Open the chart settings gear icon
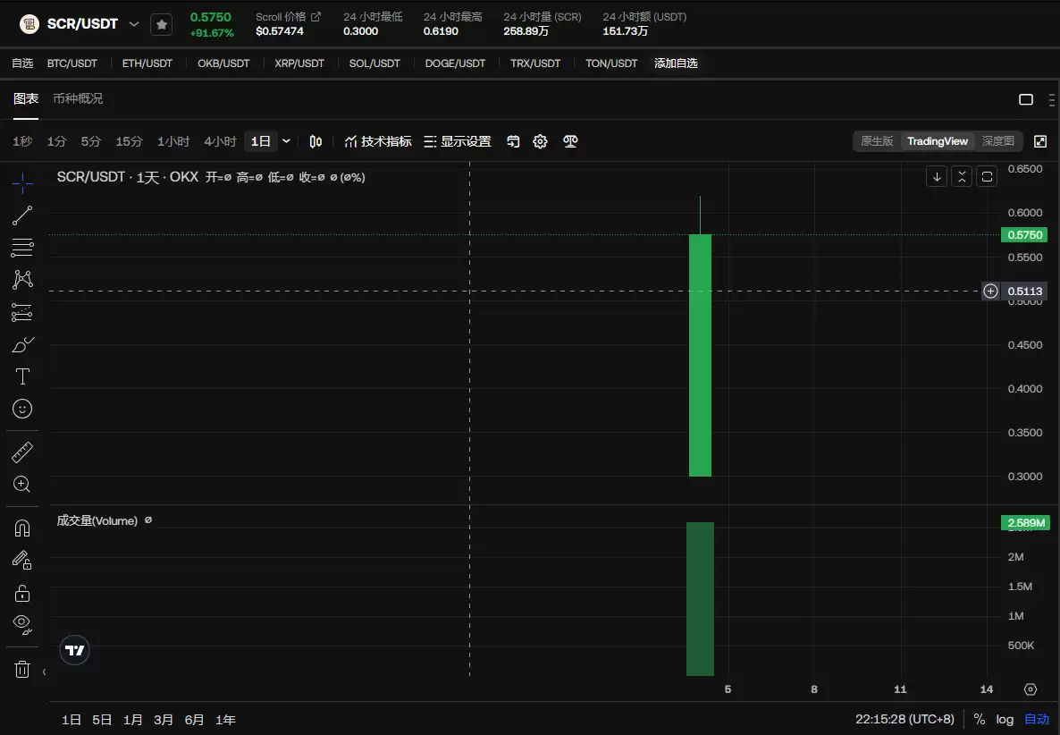 pos(540,141)
